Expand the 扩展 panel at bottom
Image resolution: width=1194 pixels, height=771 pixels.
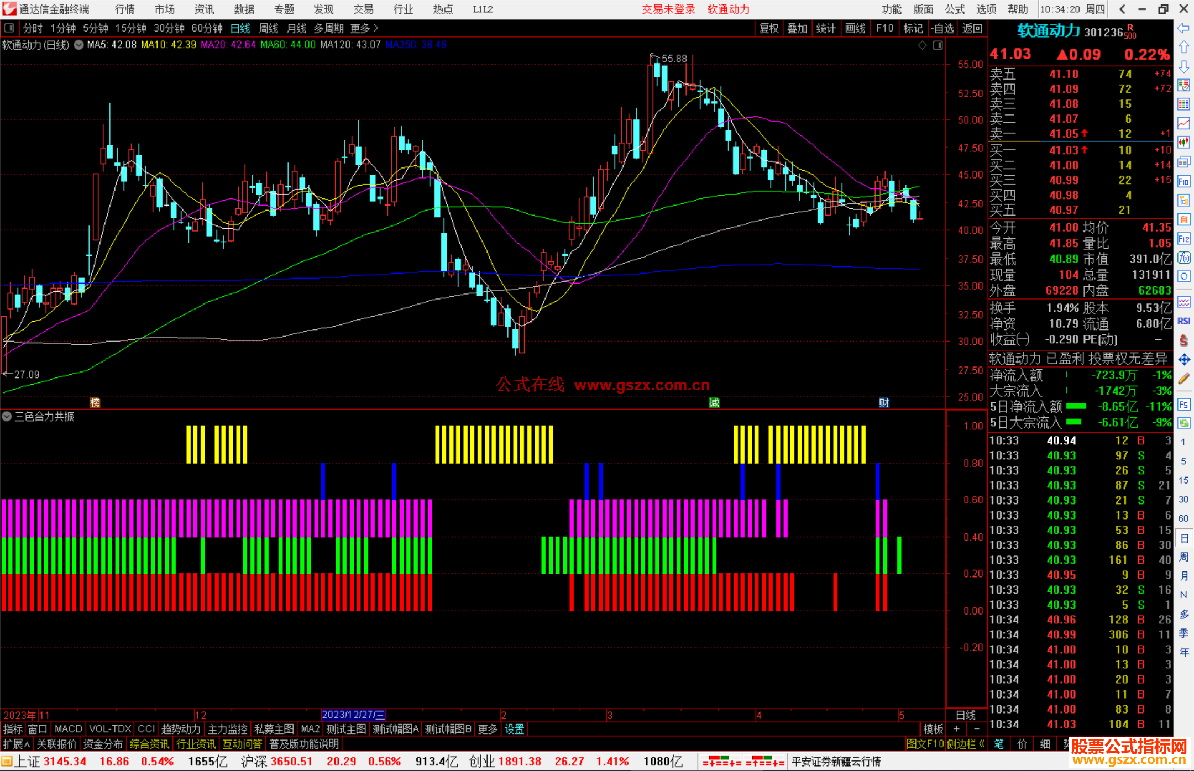[x=16, y=744]
